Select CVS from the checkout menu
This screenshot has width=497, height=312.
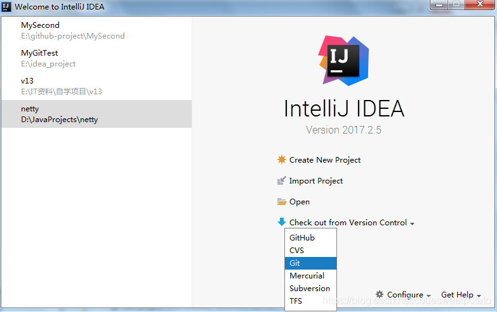(x=310, y=251)
